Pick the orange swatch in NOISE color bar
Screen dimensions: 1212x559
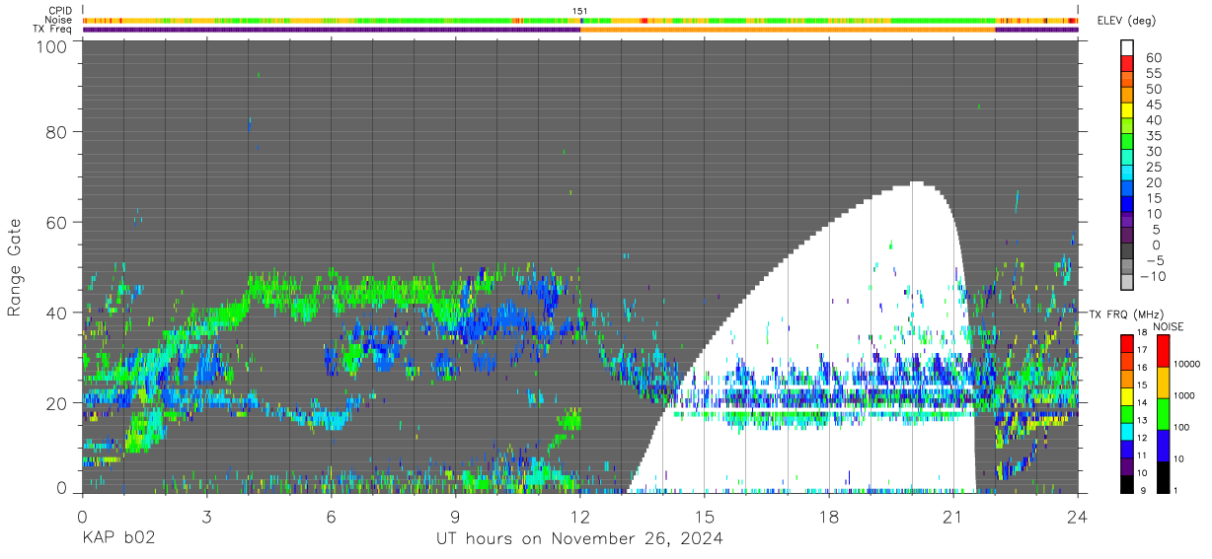[1163, 382]
